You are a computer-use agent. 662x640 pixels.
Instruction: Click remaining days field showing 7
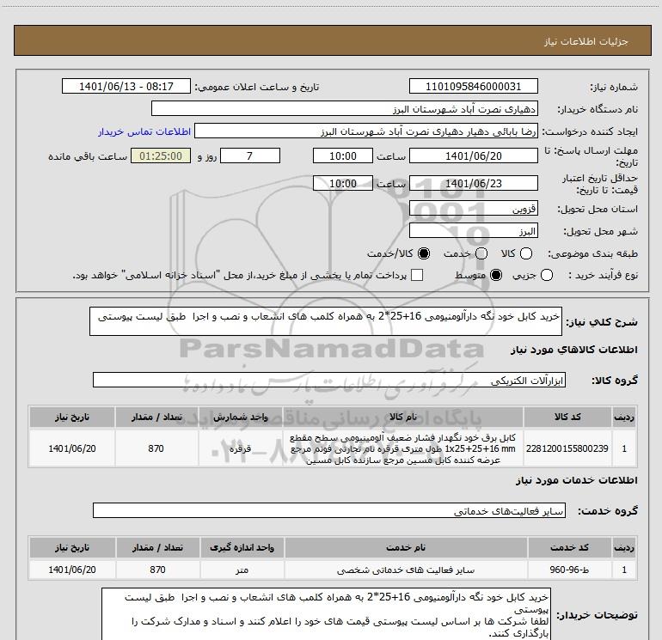[250, 155]
